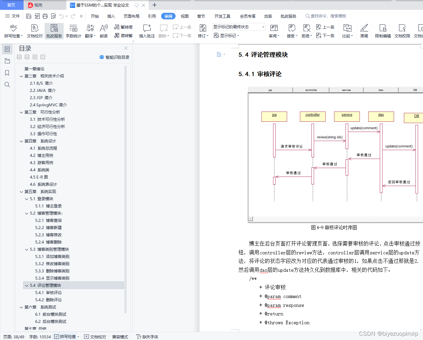Convert to traditional Chinese (繁转简)
Image resolution: width=423 pixels, height=340 pixels.
click(x=123, y=27)
